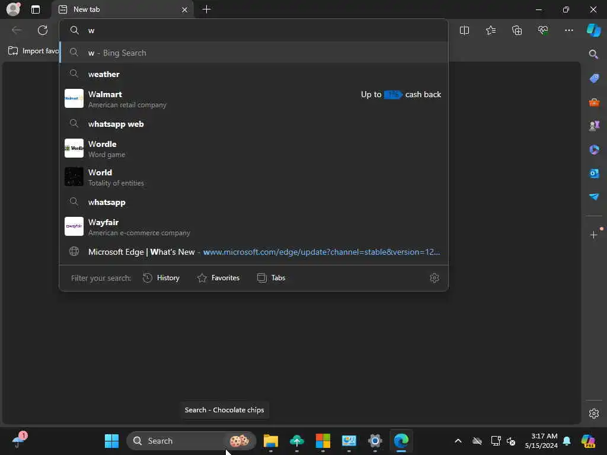
Task: Click Wayfair logo thumbnail
Action: tap(74, 226)
